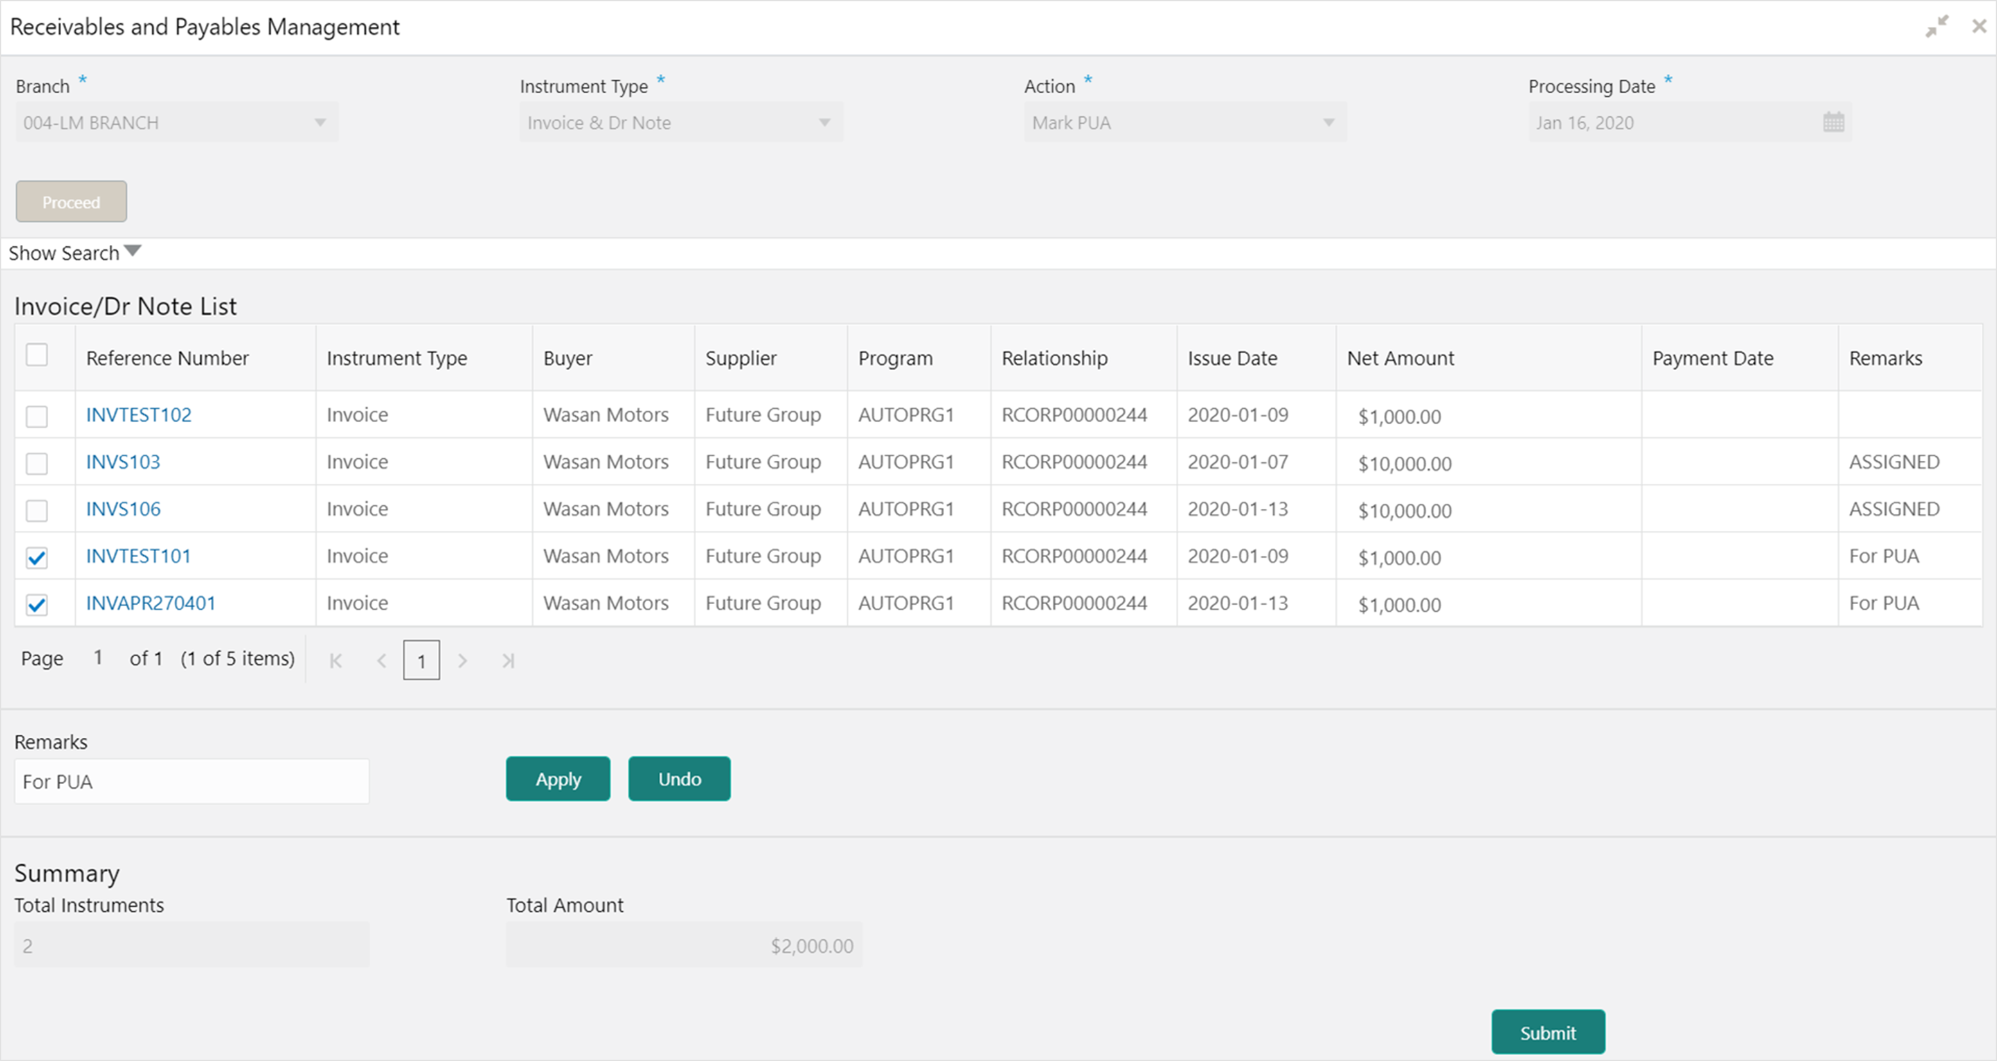The image size is (1997, 1061).
Task: Click the previous page navigation icon
Action: (x=381, y=659)
